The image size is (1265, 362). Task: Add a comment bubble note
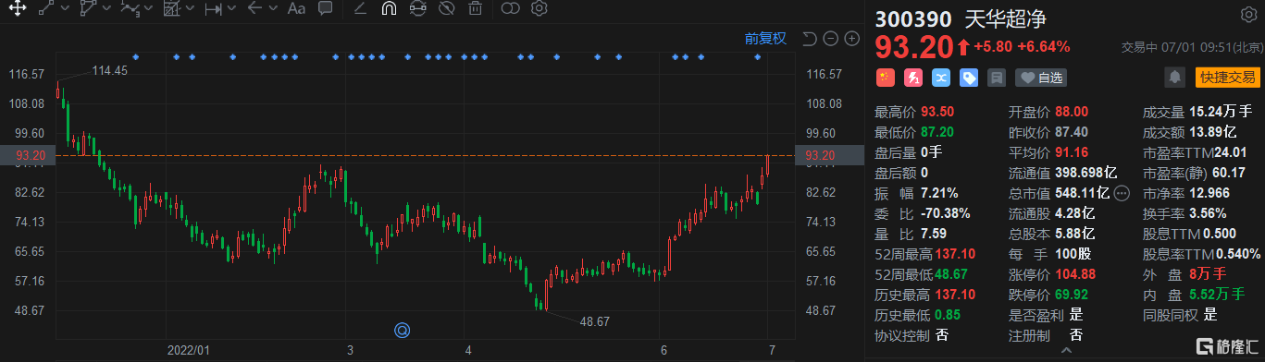tap(325, 9)
